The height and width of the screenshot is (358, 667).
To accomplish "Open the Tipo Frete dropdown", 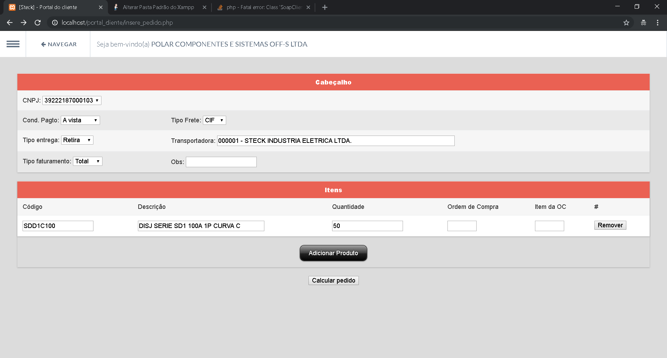I will [214, 120].
